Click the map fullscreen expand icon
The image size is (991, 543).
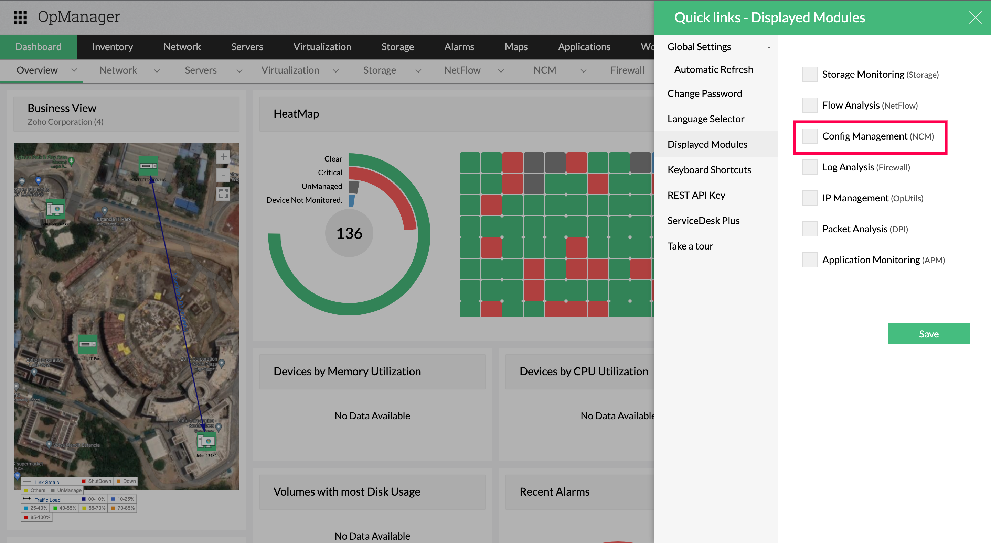click(223, 194)
